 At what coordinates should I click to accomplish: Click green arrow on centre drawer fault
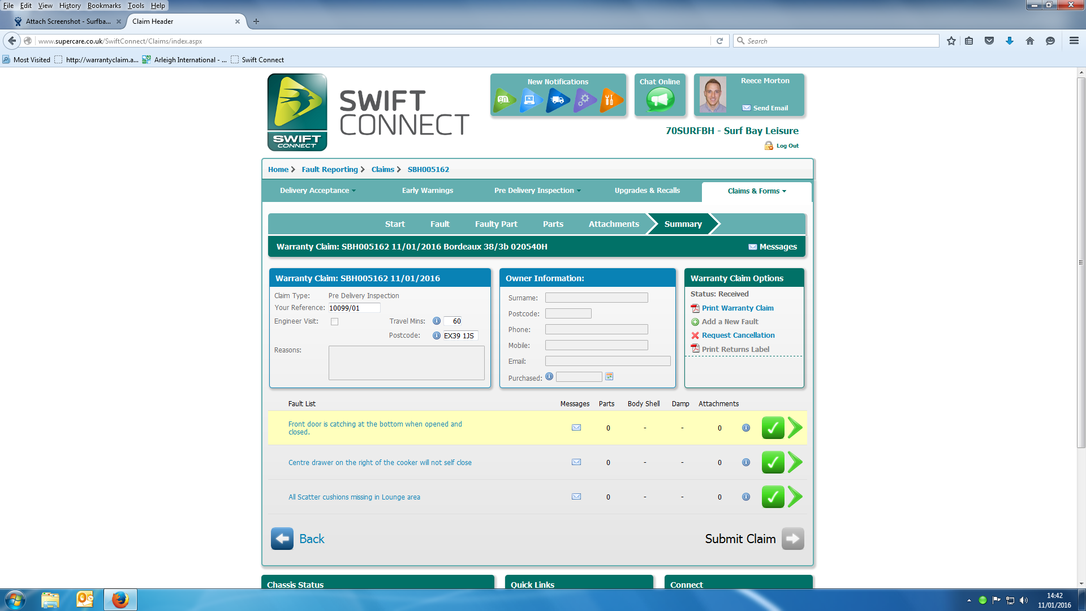(x=795, y=462)
